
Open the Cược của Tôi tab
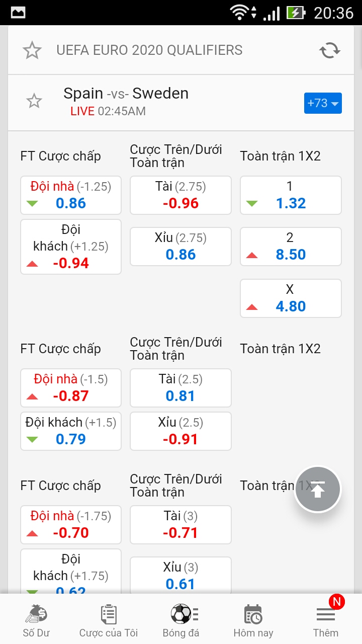point(109,621)
